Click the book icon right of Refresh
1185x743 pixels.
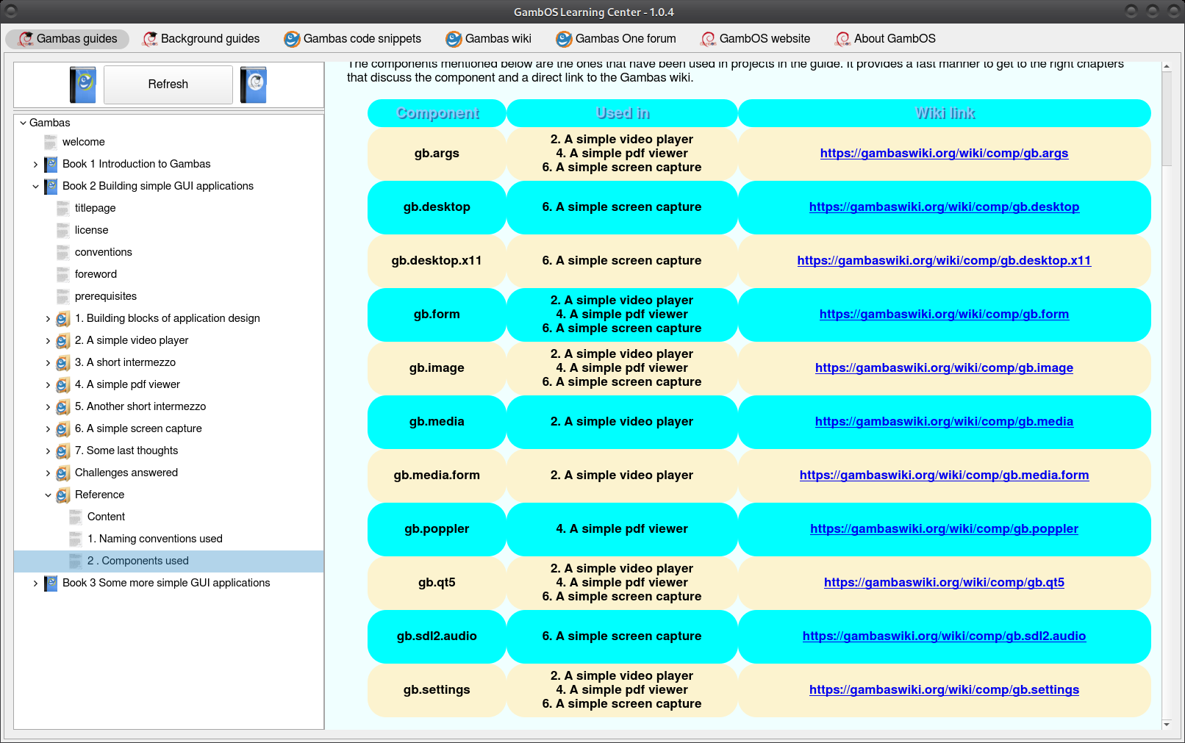point(254,85)
